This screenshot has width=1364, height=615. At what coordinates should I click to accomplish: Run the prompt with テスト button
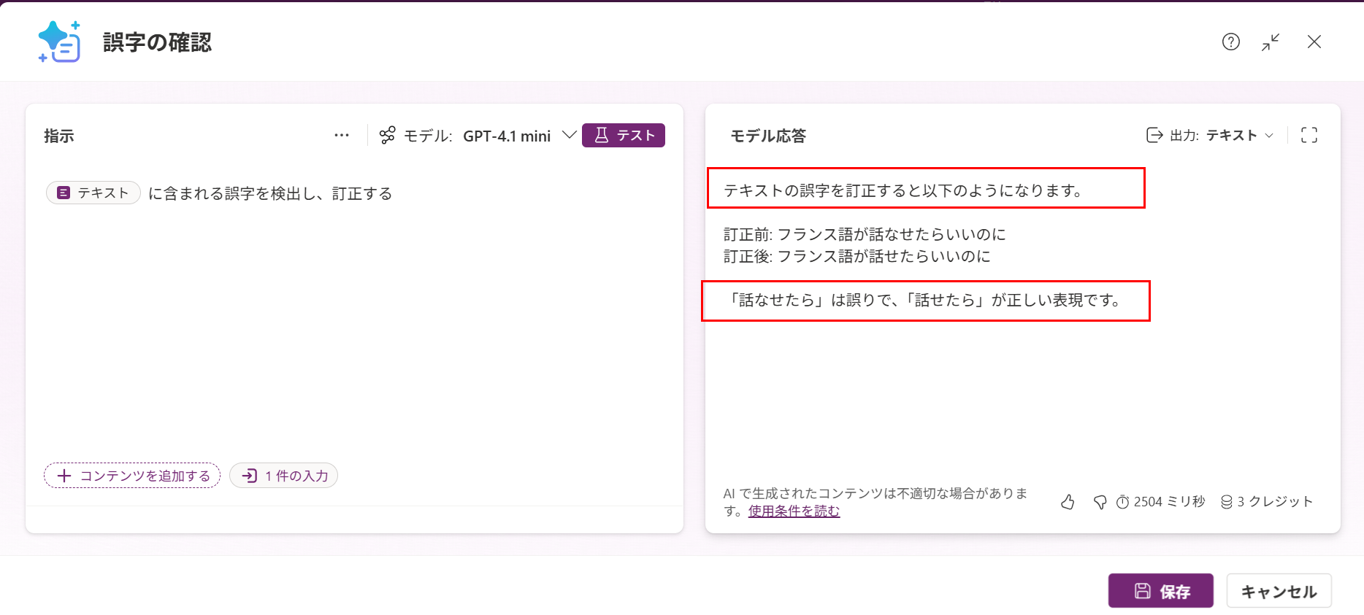[x=623, y=136]
